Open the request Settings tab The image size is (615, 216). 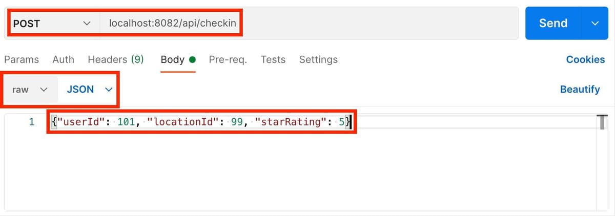(x=318, y=59)
